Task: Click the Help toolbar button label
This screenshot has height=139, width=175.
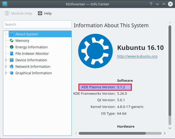Action: tap(48, 13)
